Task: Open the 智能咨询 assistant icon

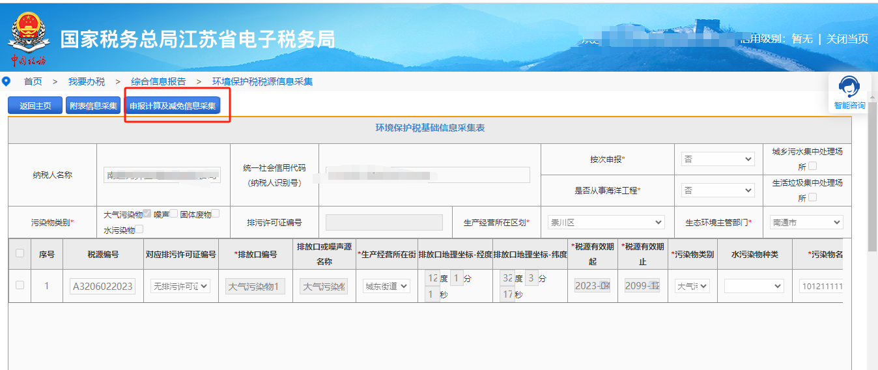Action: 849,92
